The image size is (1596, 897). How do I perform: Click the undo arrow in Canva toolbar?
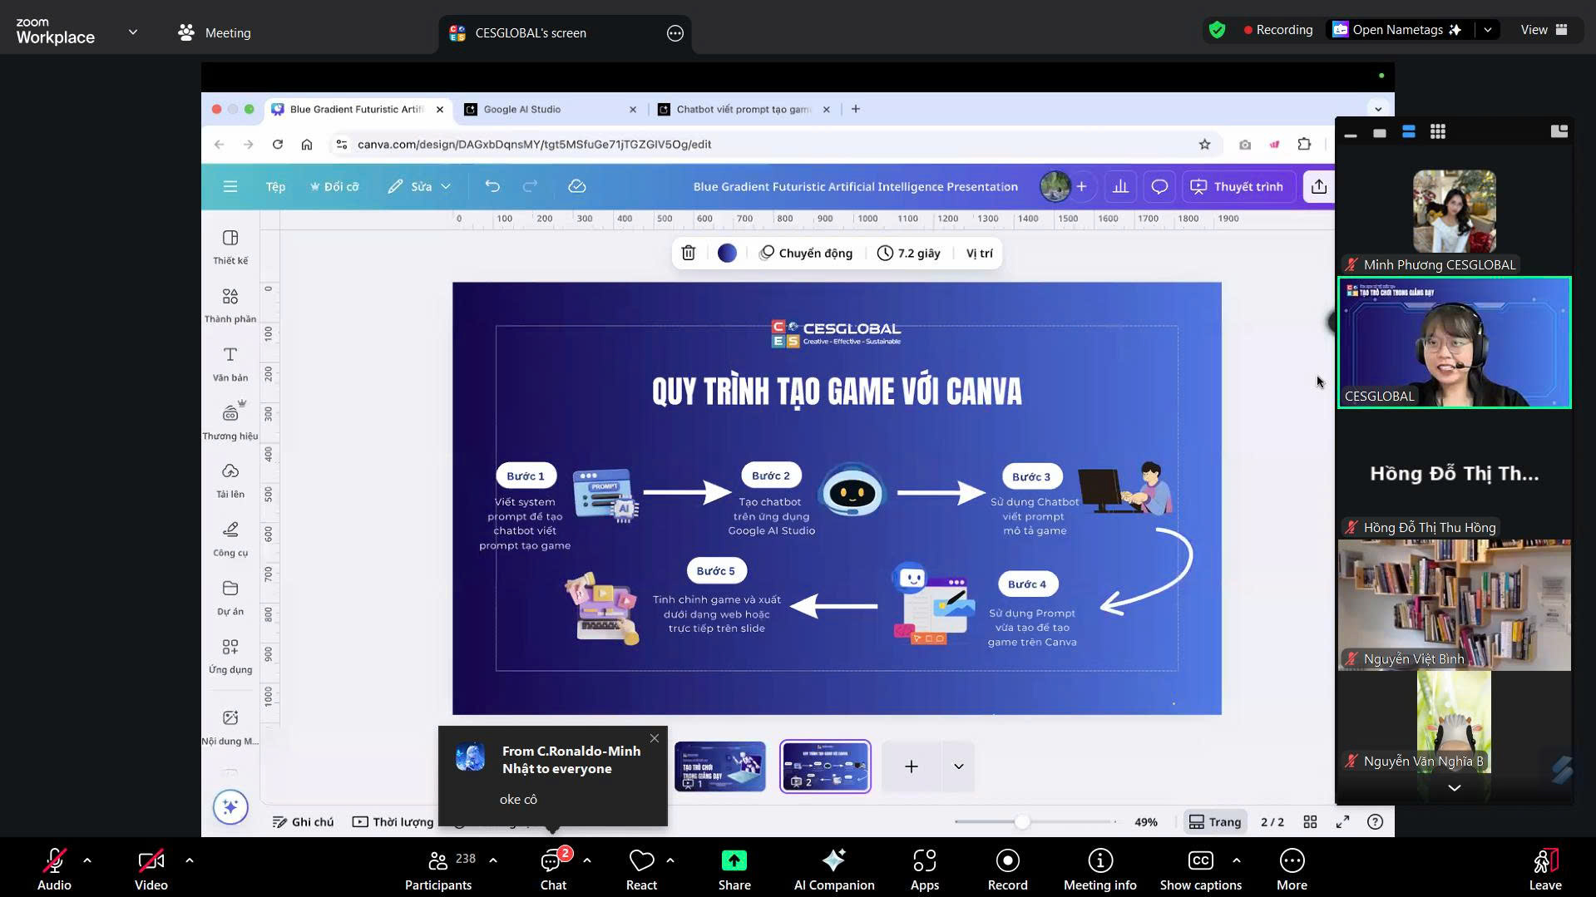click(492, 186)
